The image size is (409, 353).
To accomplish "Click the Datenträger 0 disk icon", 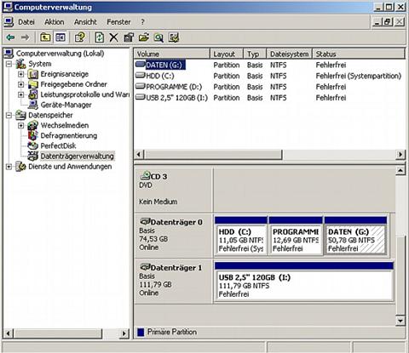I will pyautogui.click(x=145, y=221).
